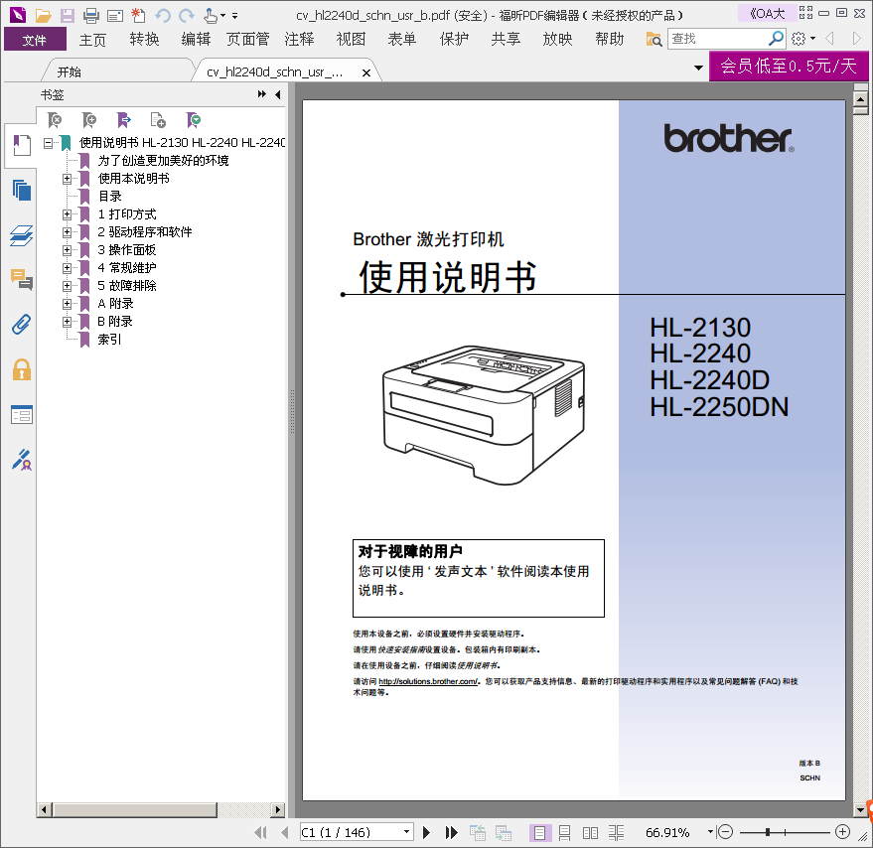Click the bookmark icon with green badge
Image resolution: width=873 pixels, height=848 pixels.
[x=194, y=120]
